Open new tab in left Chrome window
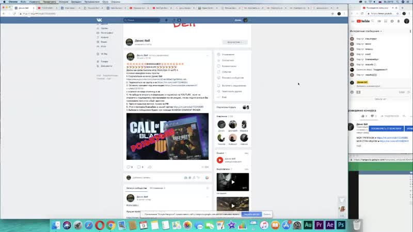The image size is (413, 232). coord(338,8)
